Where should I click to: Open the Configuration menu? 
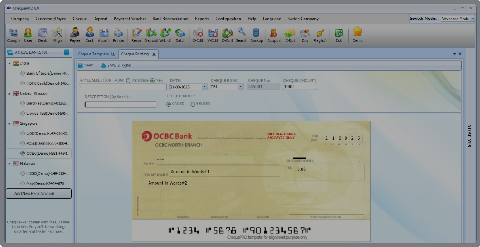228,19
